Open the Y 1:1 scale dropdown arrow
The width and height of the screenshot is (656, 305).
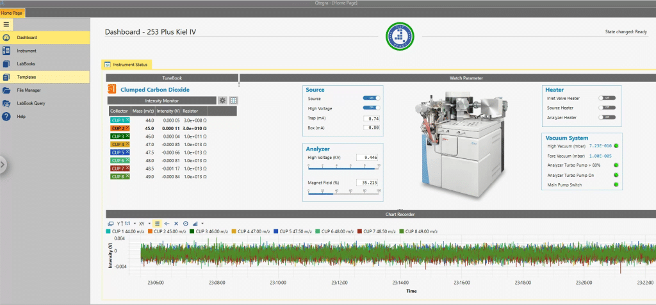click(135, 224)
